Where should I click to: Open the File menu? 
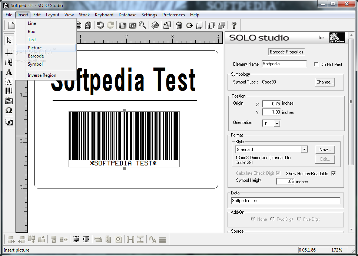click(x=9, y=15)
